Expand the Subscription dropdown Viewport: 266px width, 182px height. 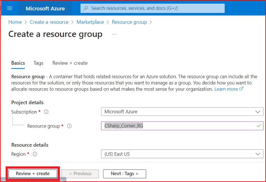258,112
